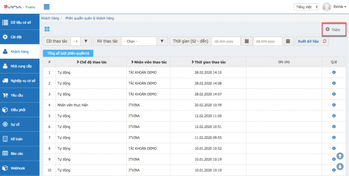Click info icon for row 1

334,72
